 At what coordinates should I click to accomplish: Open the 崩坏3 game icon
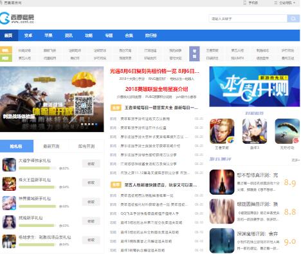[x=255, y=131]
